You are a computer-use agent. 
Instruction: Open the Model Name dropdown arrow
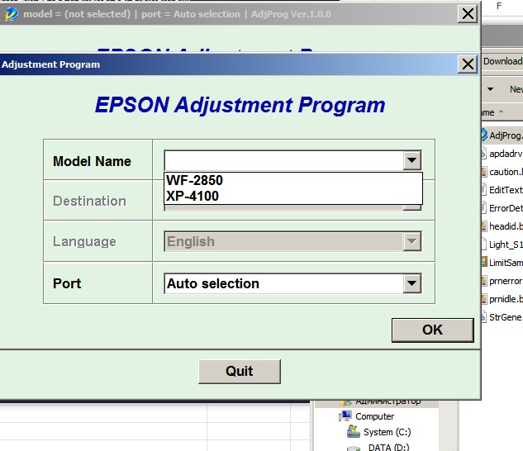point(412,160)
